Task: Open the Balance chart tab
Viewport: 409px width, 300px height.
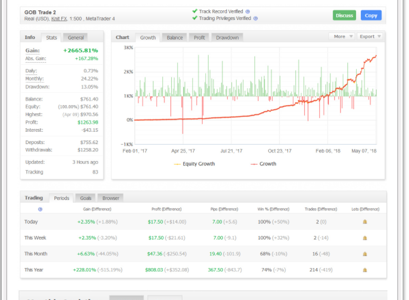Action: tap(174, 37)
